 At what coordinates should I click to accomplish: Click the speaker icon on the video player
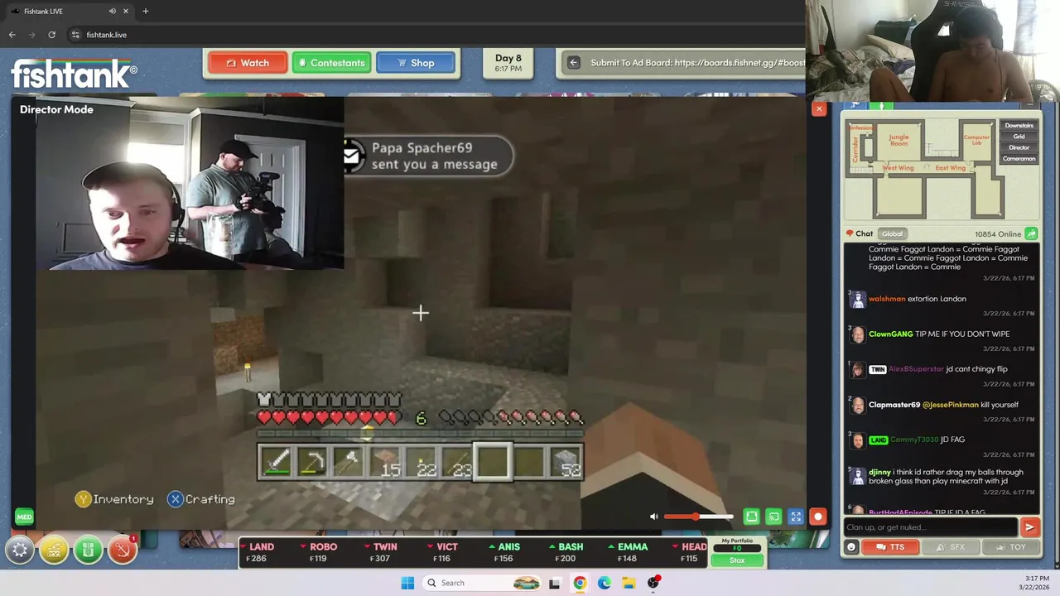tap(654, 517)
